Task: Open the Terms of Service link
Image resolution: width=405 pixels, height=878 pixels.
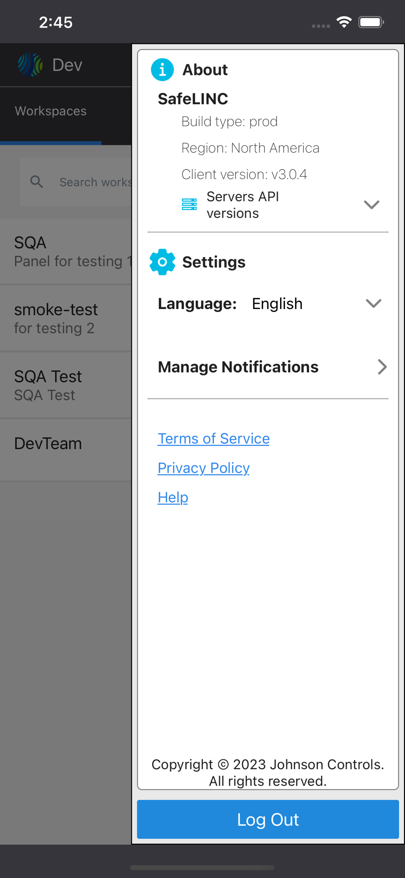Action: (x=213, y=439)
